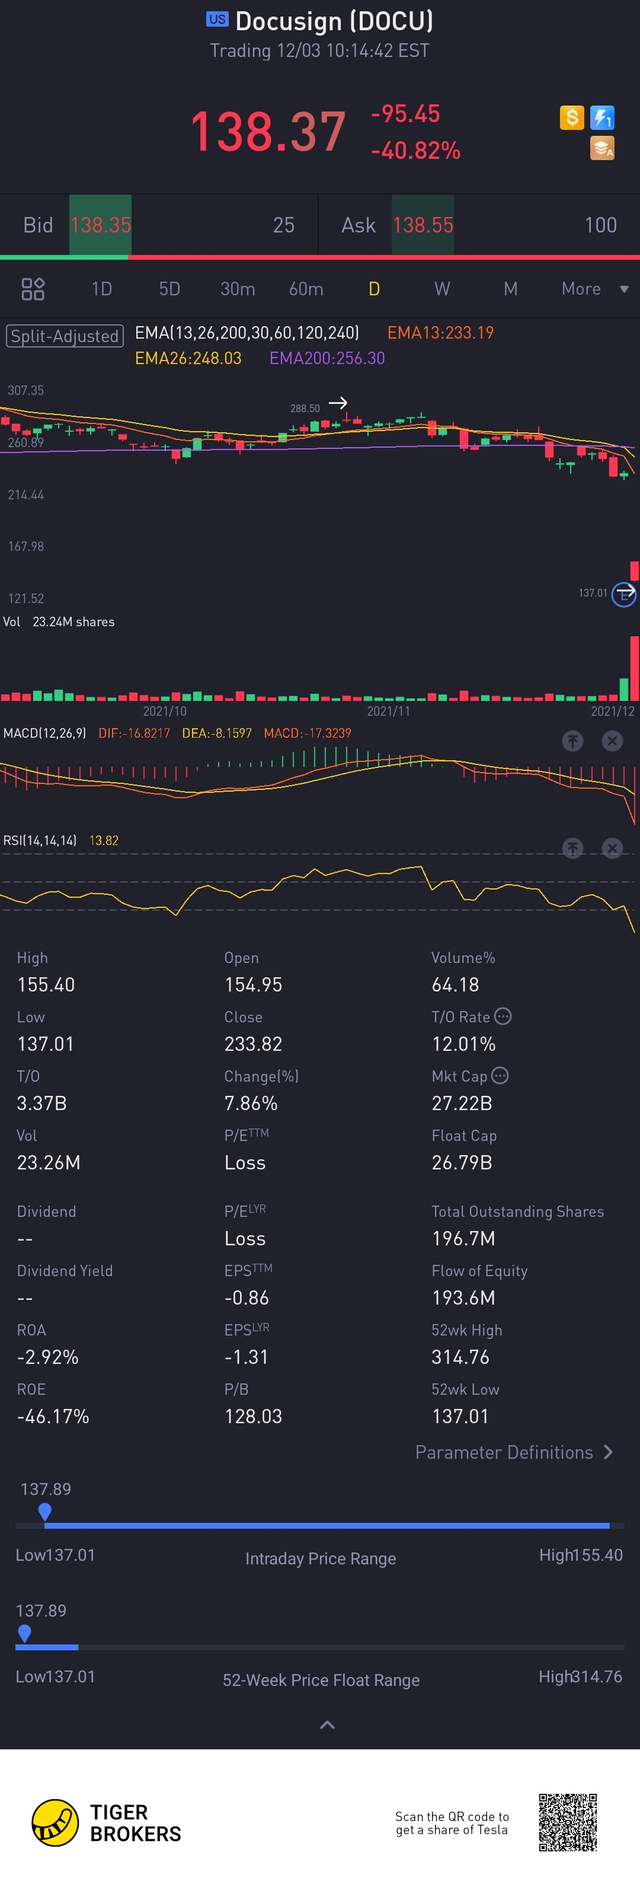Tap the EMA200:256.30 value
Viewport: 640px width, 1897px height.
tap(327, 358)
